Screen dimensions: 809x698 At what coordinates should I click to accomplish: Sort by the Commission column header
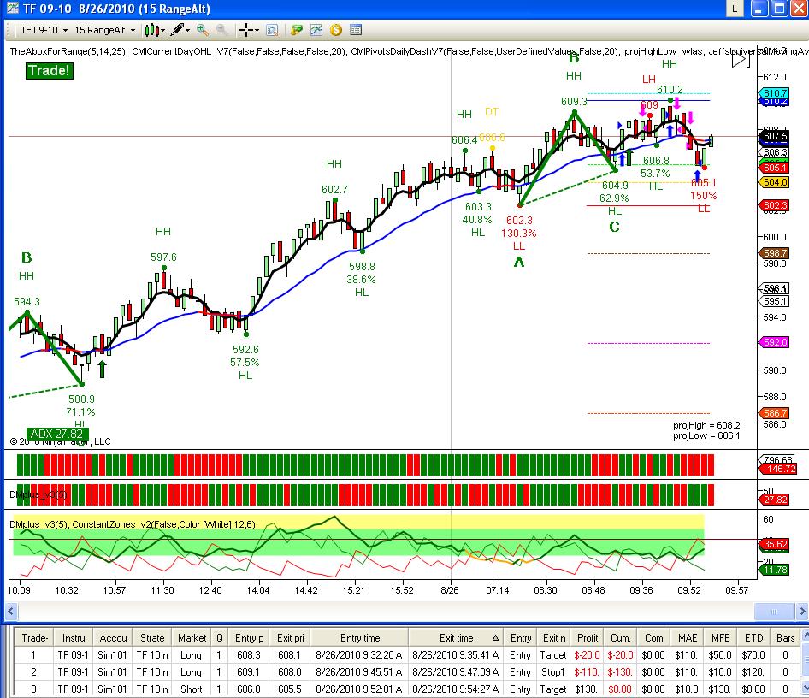(x=653, y=638)
